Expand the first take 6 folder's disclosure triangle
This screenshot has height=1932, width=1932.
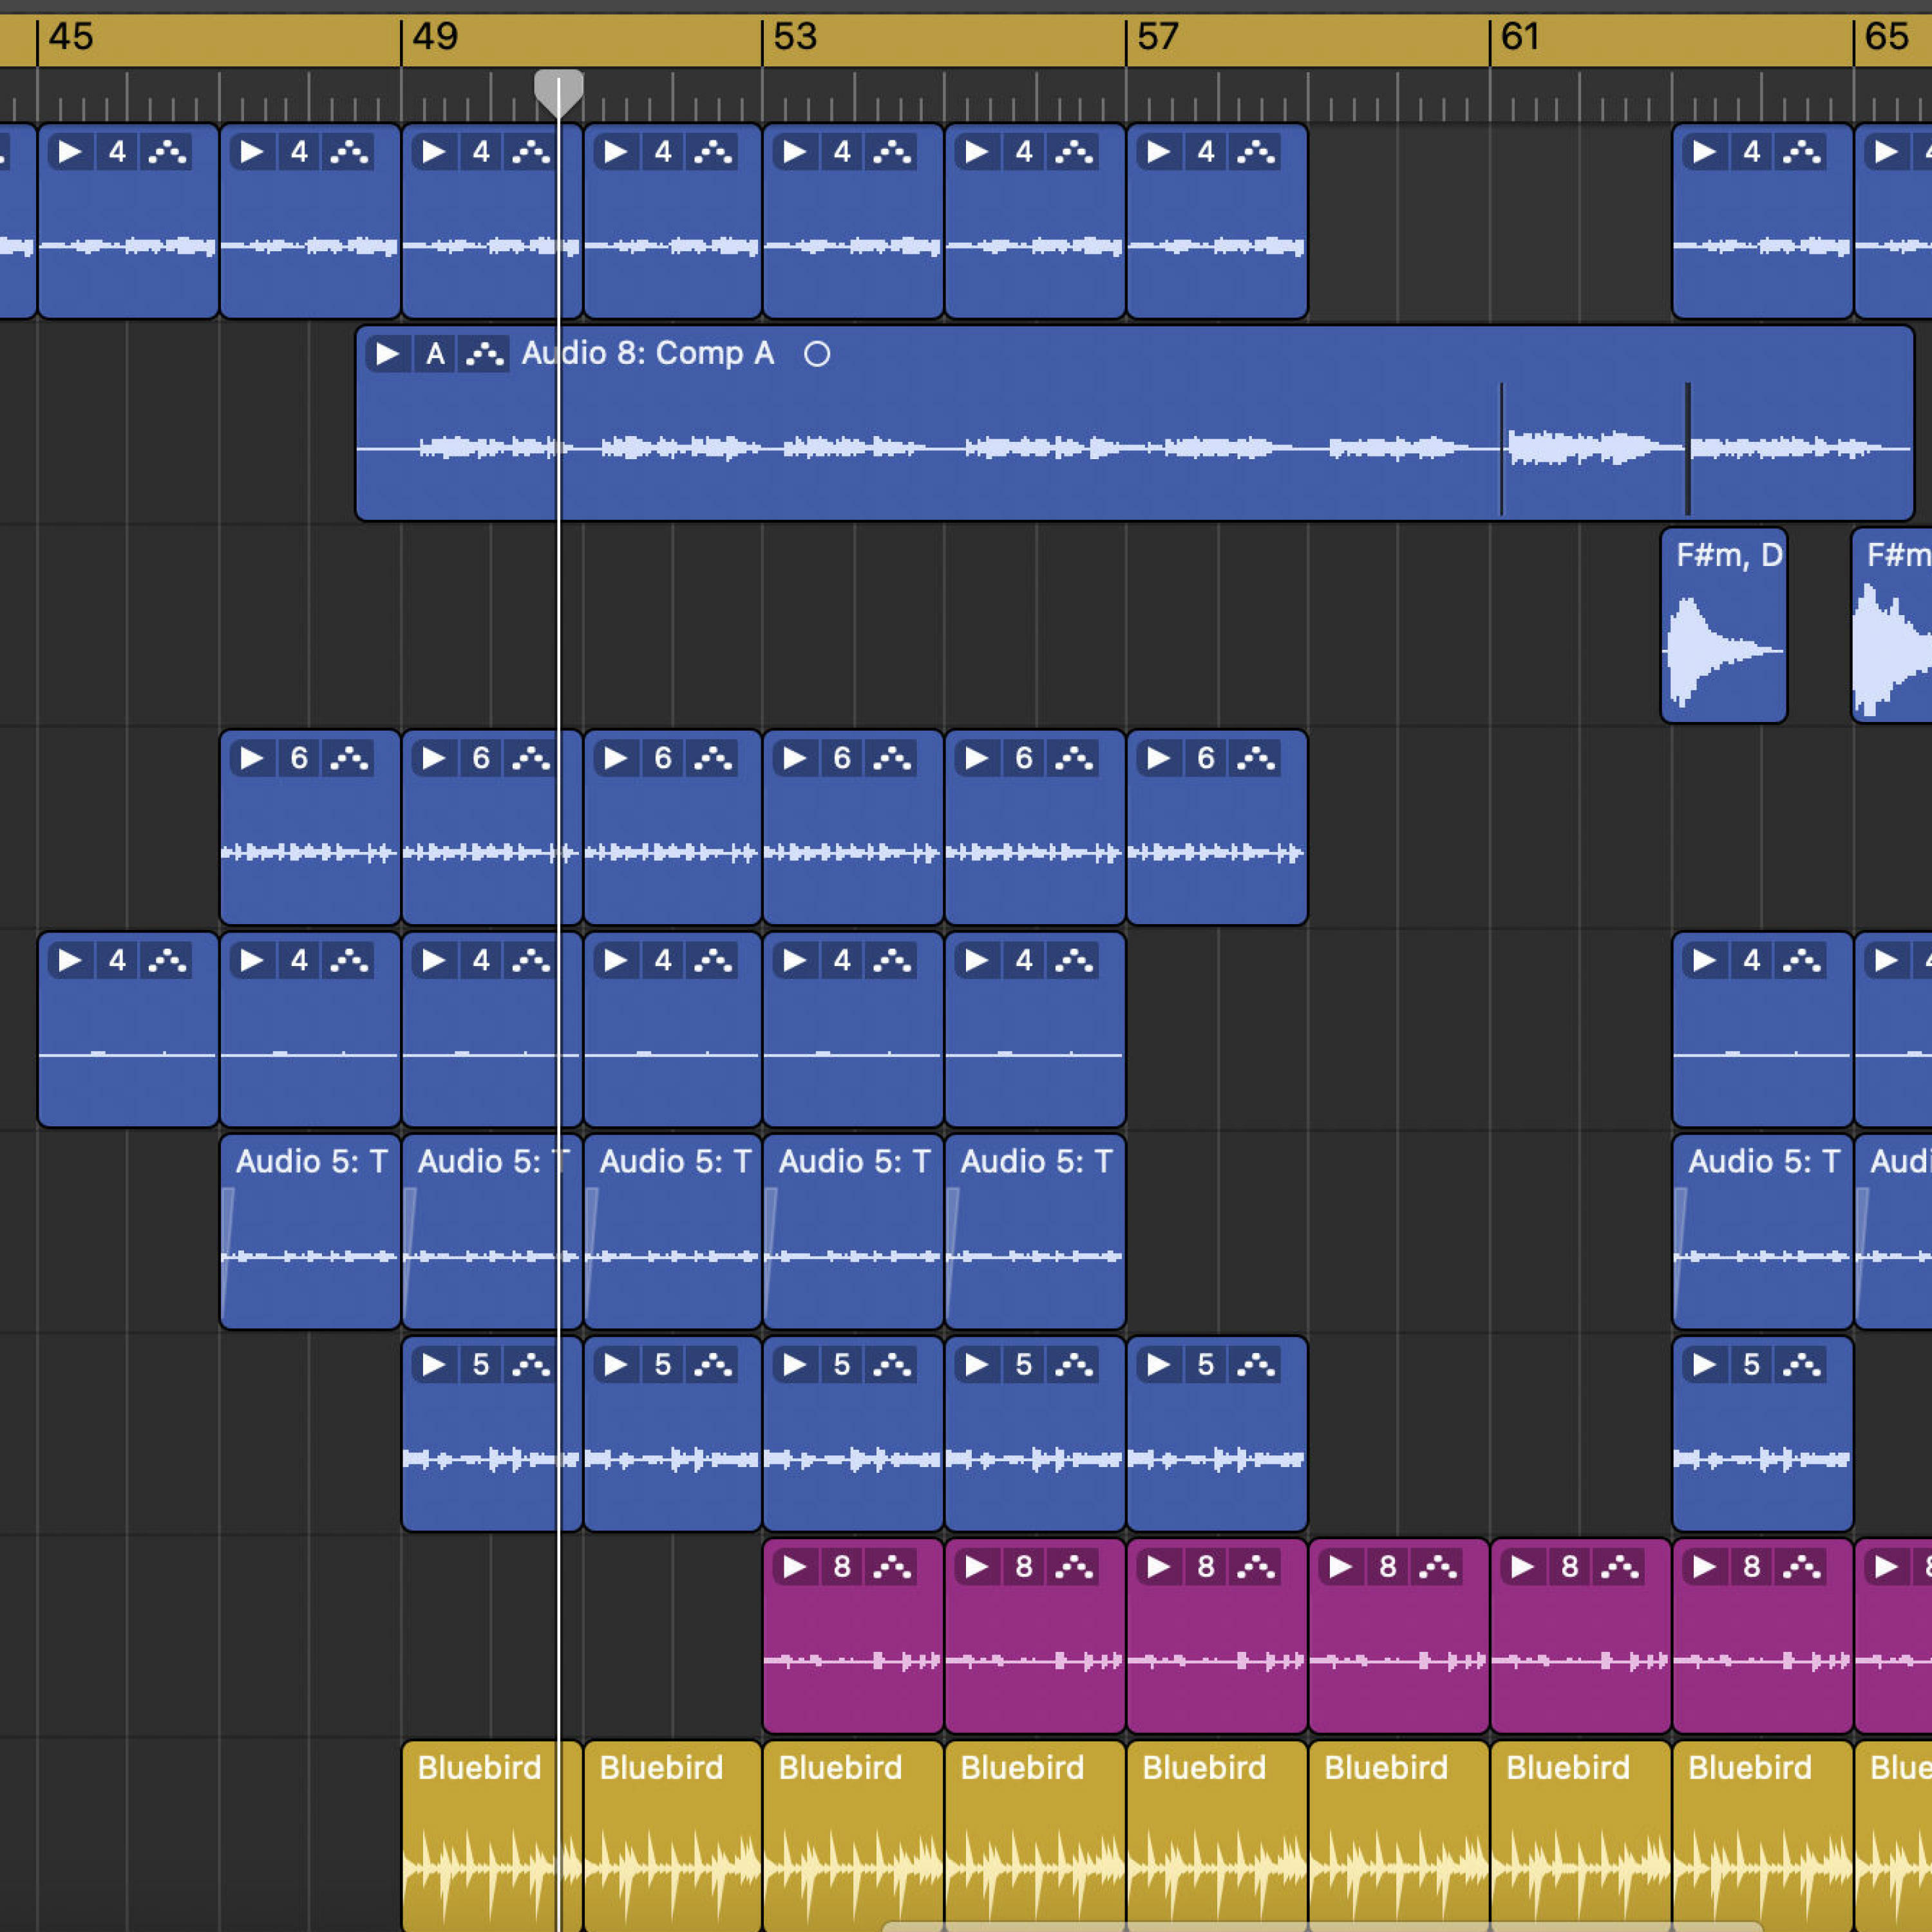[x=251, y=758]
